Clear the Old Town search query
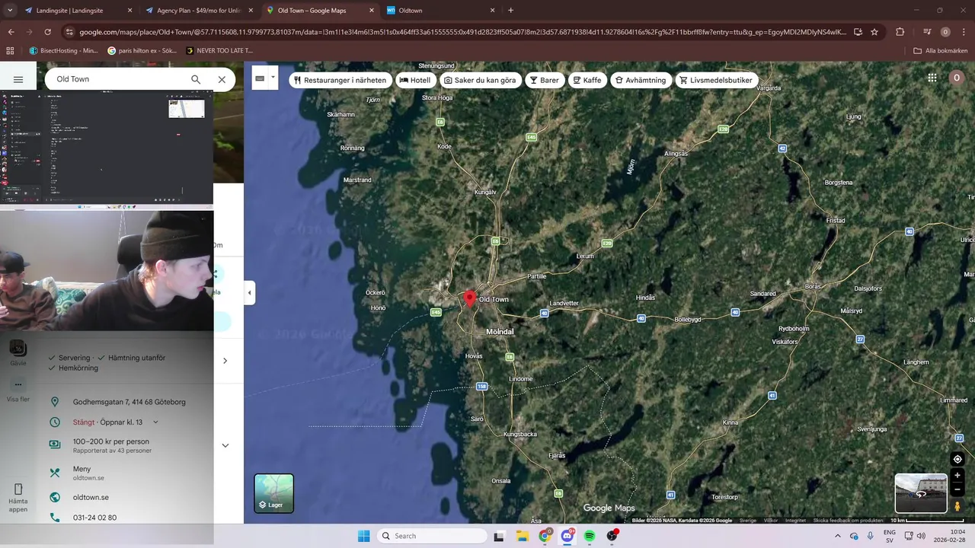 pos(222,79)
